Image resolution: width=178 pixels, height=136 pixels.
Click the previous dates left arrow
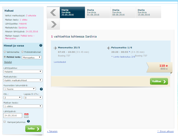(53, 12)
